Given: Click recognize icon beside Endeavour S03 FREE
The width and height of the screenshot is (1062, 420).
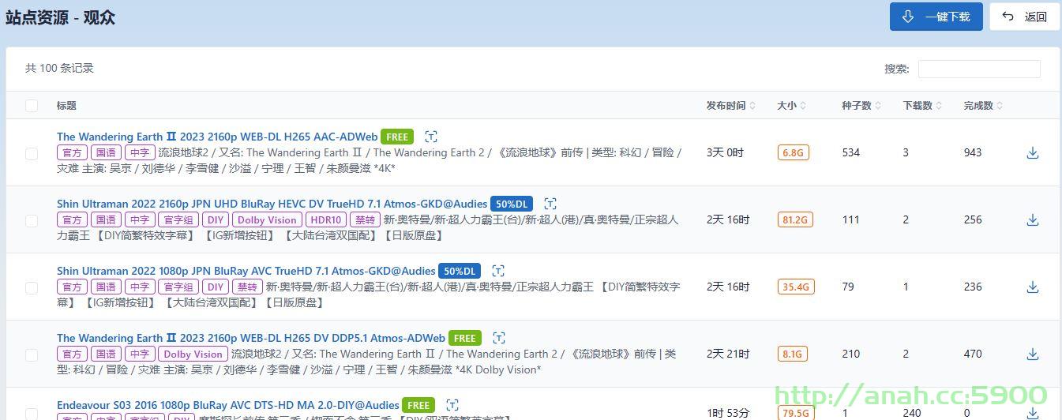Looking at the screenshot, I should (x=452, y=405).
